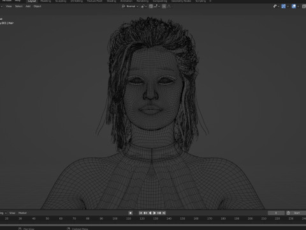Click the Pan View status bar hint
This screenshot has height=230, width=306.
pyautogui.click(x=27, y=229)
